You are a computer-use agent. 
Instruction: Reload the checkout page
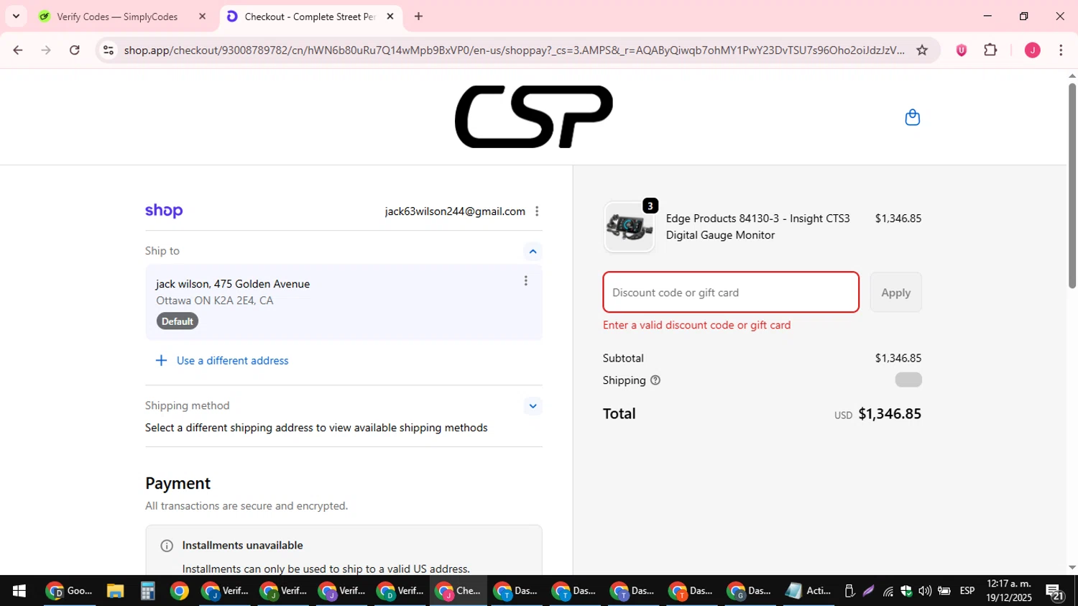75,50
